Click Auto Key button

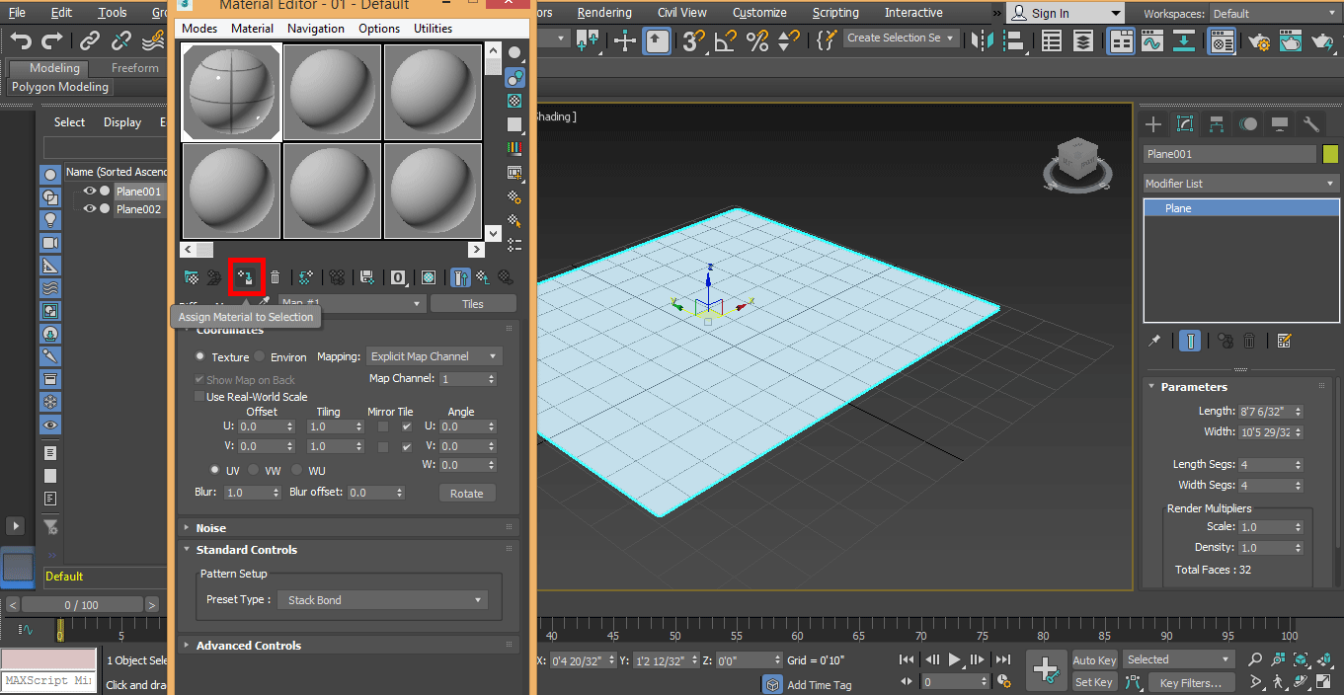[1094, 660]
